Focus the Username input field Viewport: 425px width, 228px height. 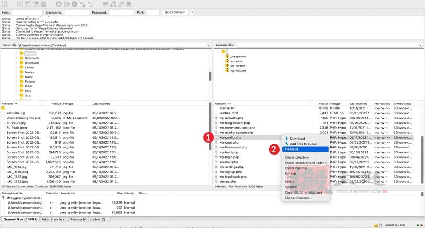coord(77,12)
